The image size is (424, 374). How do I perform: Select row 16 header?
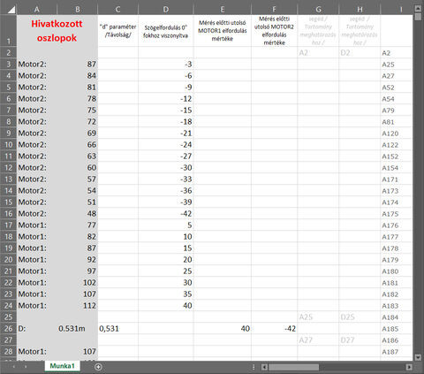point(8,214)
